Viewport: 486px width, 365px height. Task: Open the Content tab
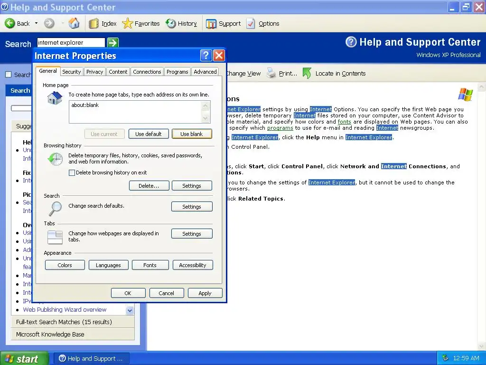click(x=118, y=72)
